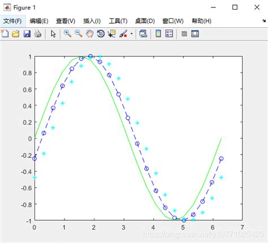The image size is (268, 243).
Task: Maximize the Figure 1 window
Action: (235, 7)
